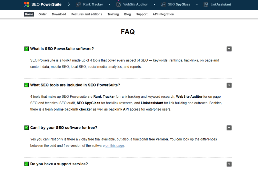The width and height of the screenshot is (258, 171).
Task: Click the Rank Tracker chart icon
Action: click(x=78, y=5)
